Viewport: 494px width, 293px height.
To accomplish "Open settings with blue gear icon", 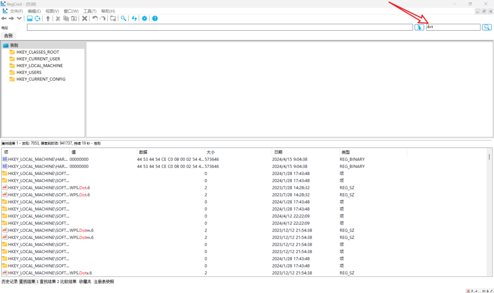I will click(145, 19).
